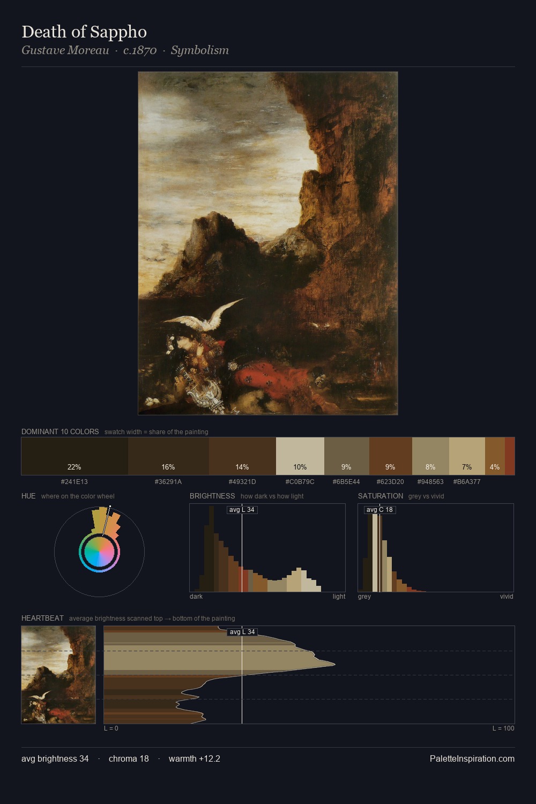
Task: Click the 'L = 0' axis label
Action: click(111, 728)
